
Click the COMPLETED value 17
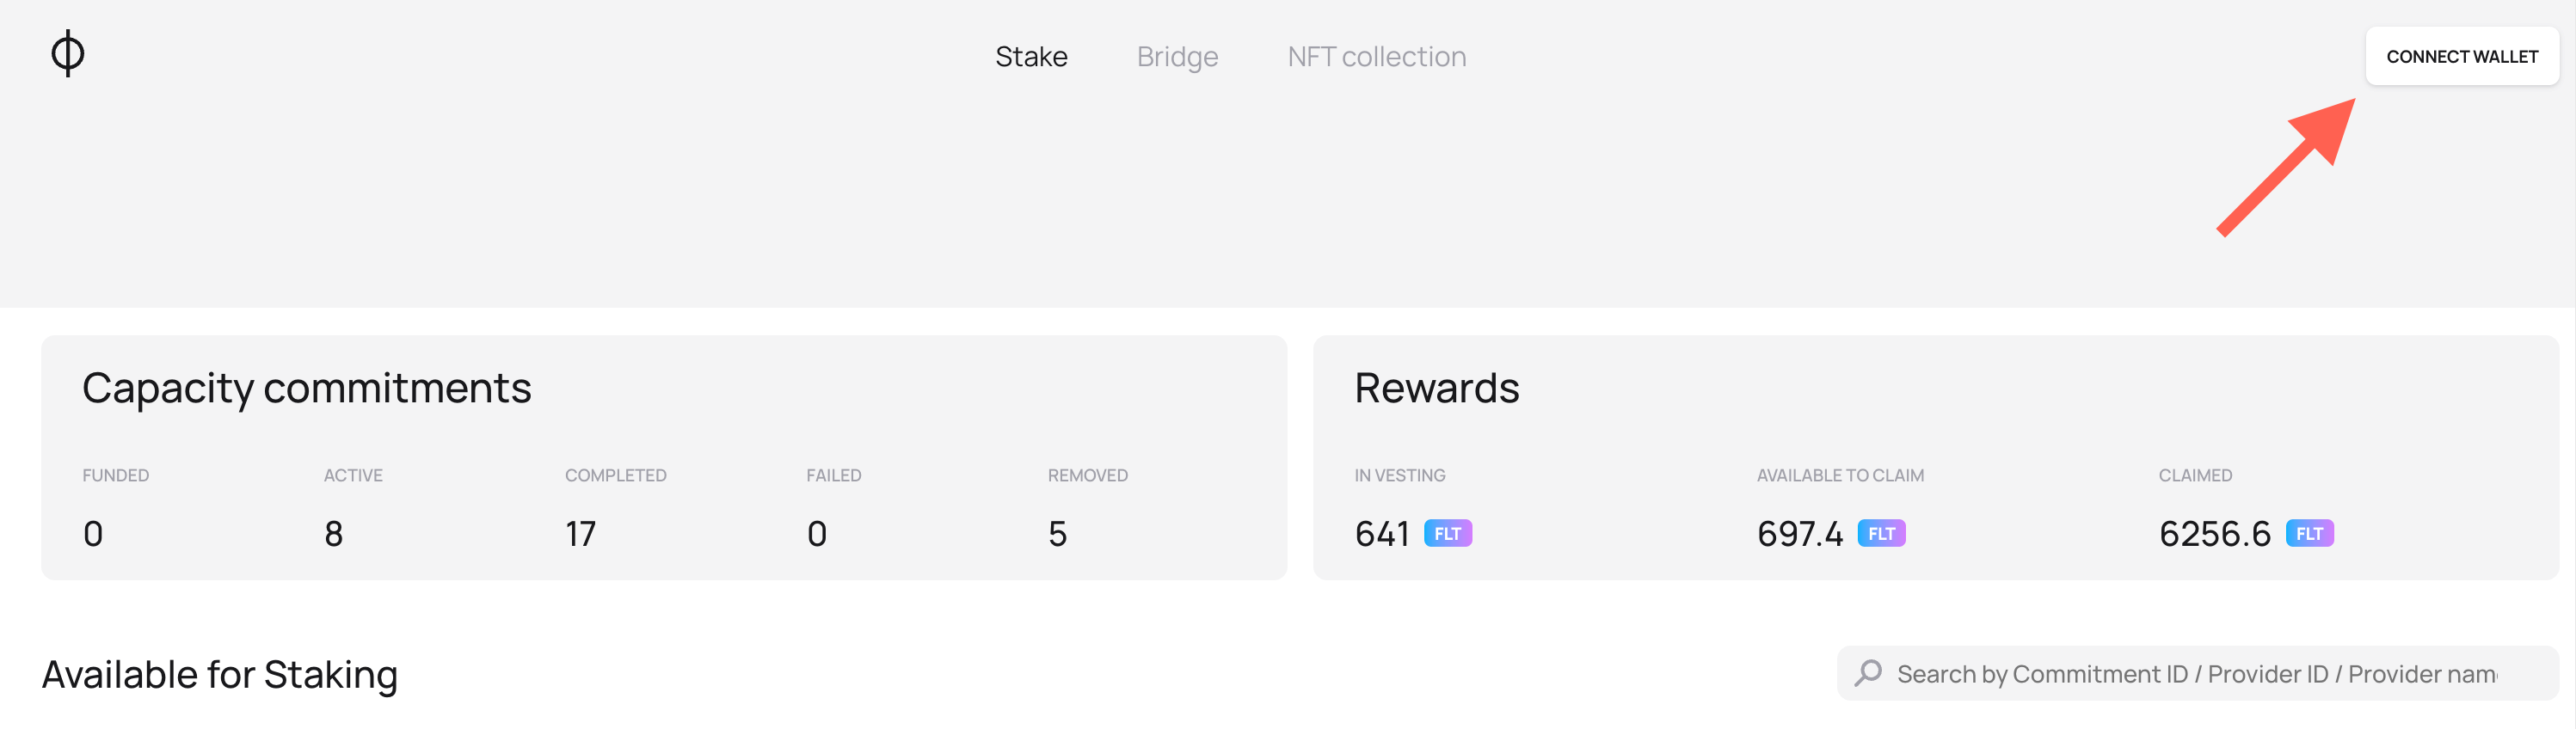pyautogui.click(x=580, y=533)
